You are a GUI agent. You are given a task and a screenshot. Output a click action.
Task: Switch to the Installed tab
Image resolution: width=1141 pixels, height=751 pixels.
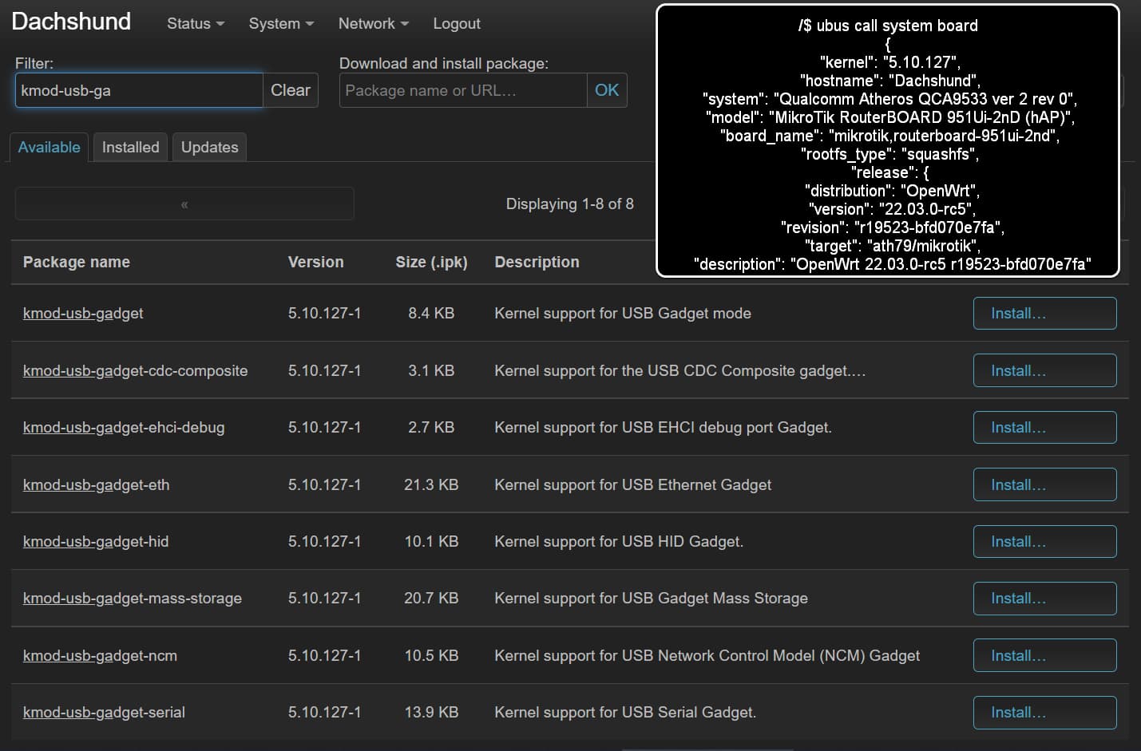[x=129, y=147]
